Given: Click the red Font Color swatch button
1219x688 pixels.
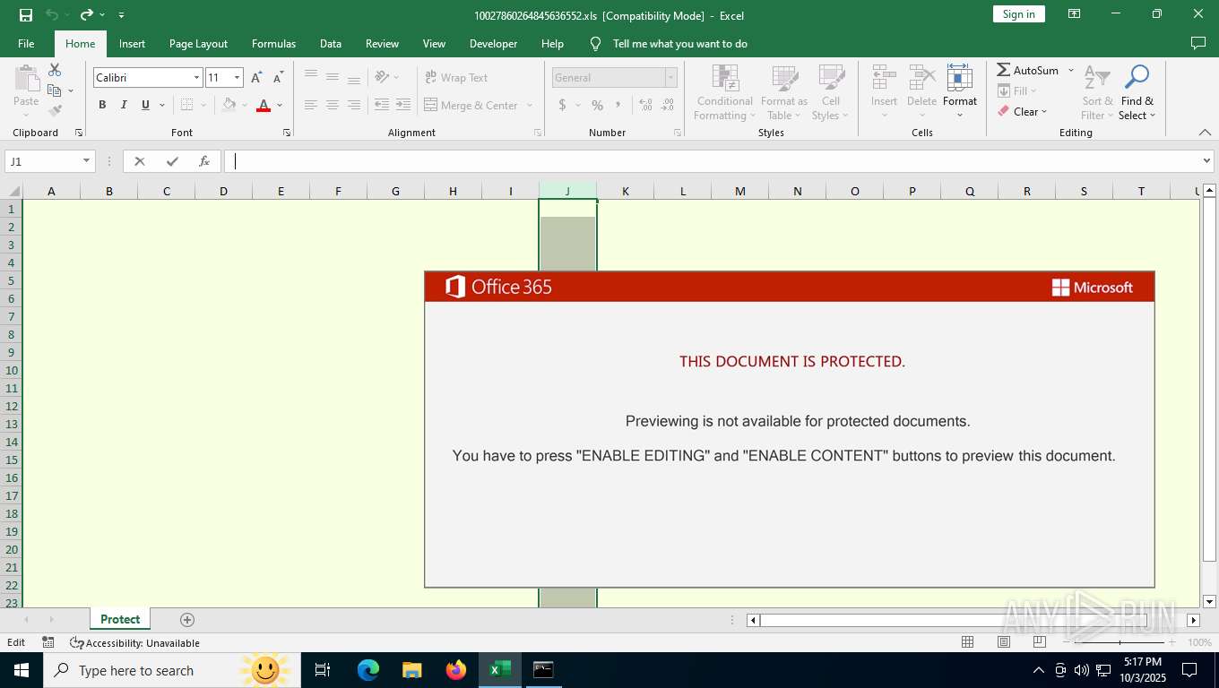Looking at the screenshot, I should [x=264, y=105].
